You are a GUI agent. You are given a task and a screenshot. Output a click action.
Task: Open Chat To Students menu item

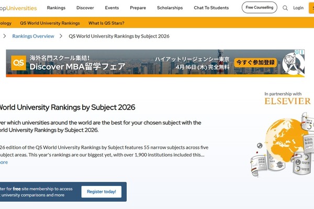211,8
